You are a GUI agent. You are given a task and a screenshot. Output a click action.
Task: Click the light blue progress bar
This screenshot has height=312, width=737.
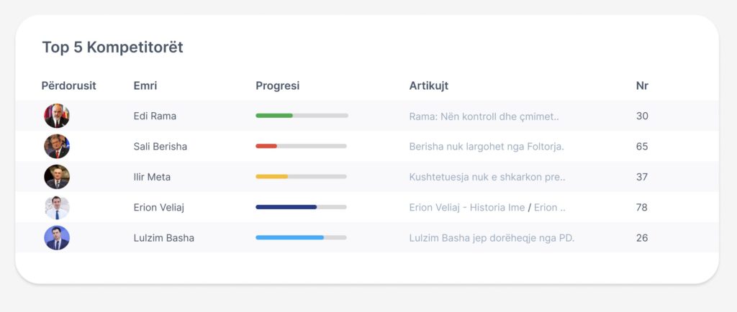(x=290, y=238)
